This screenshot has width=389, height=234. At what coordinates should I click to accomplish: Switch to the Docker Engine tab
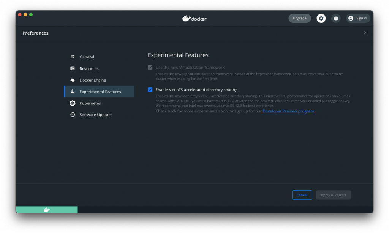(99, 80)
